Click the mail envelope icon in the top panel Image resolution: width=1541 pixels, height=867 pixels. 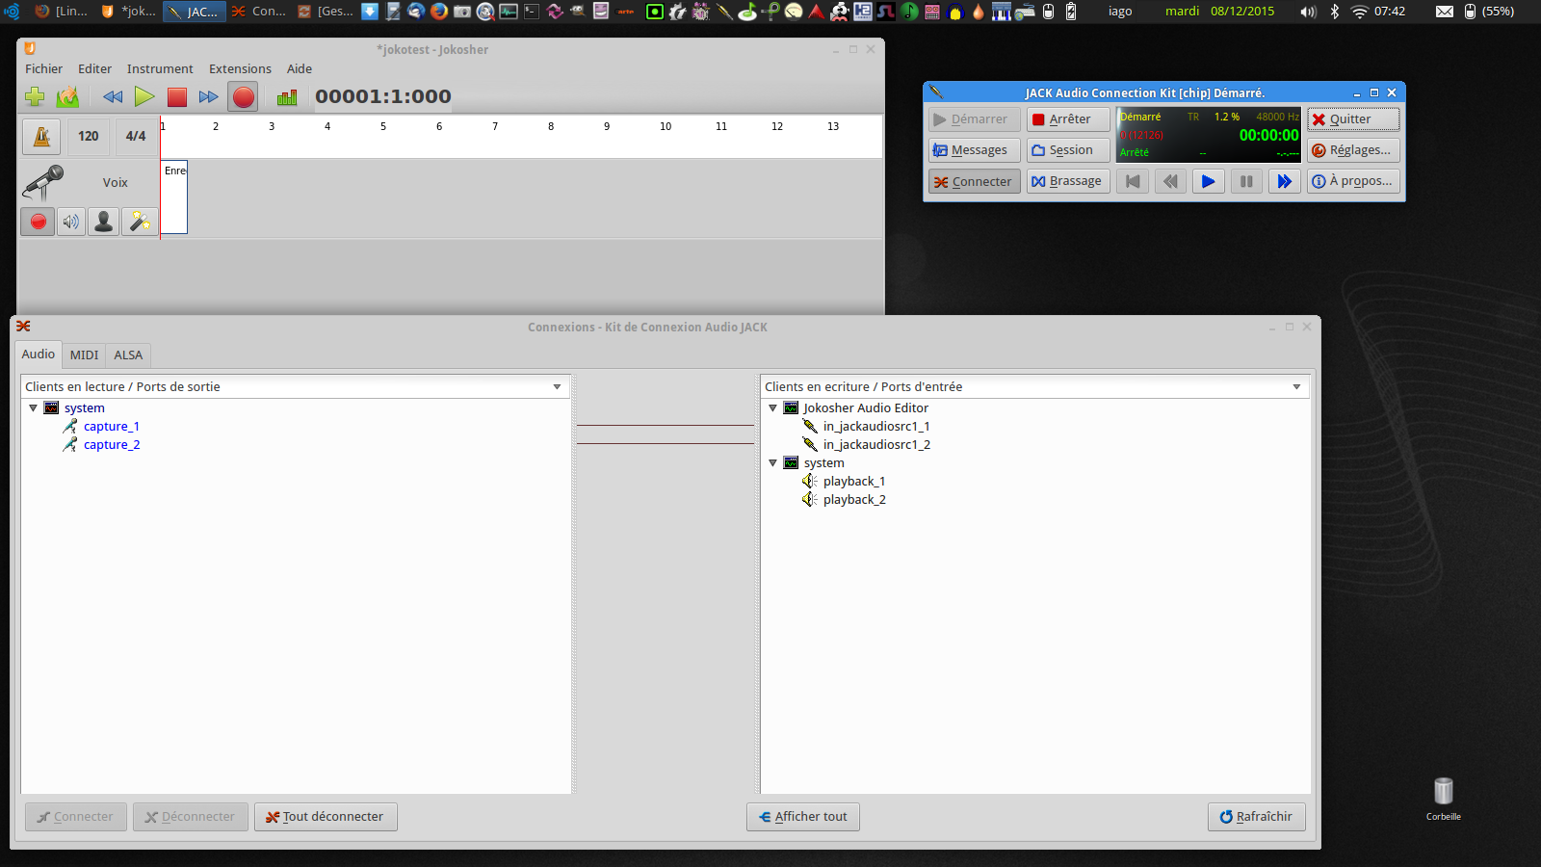(x=1445, y=12)
